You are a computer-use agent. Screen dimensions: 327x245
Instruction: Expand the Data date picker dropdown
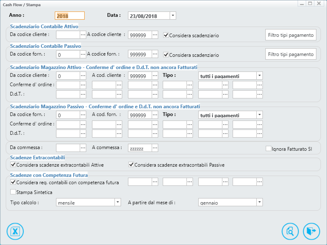click(x=173, y=16)
